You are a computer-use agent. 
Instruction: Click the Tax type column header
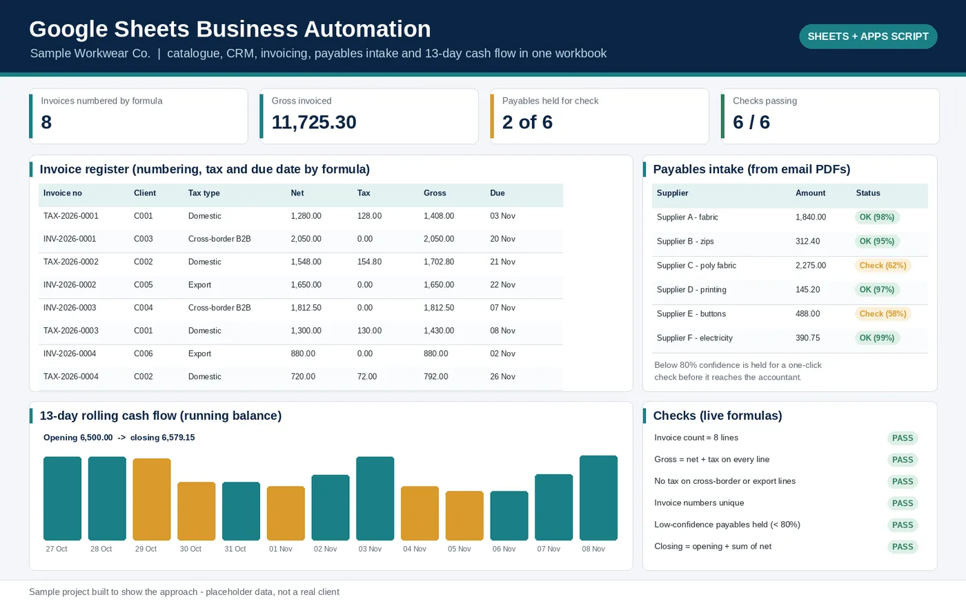tap(204, 193)
